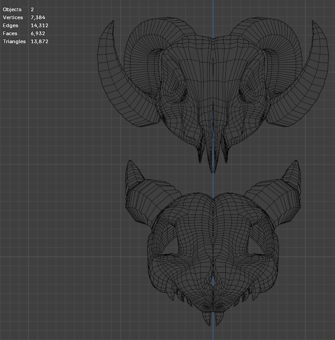This screenshot has width=335, height=340.
Task: Click the Vertices value 7,384
Action: pyautogui.click(x=39, y=17)
